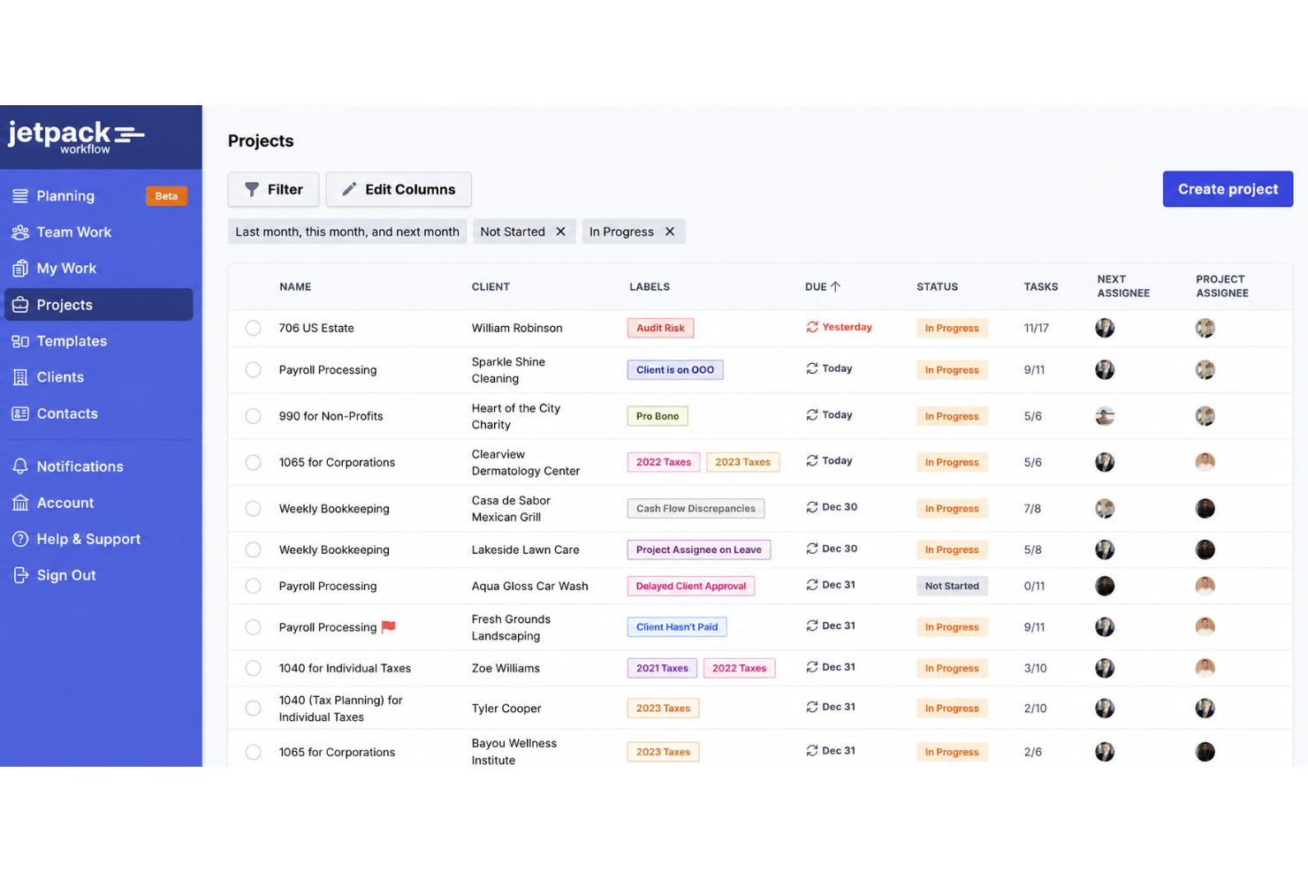Click next assignee avatar for 706 US Estate
Viewport: 1308px width, 872px height.
(1105, 328)
